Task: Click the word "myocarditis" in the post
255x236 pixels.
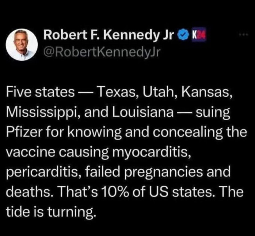Action: point(148,152)
